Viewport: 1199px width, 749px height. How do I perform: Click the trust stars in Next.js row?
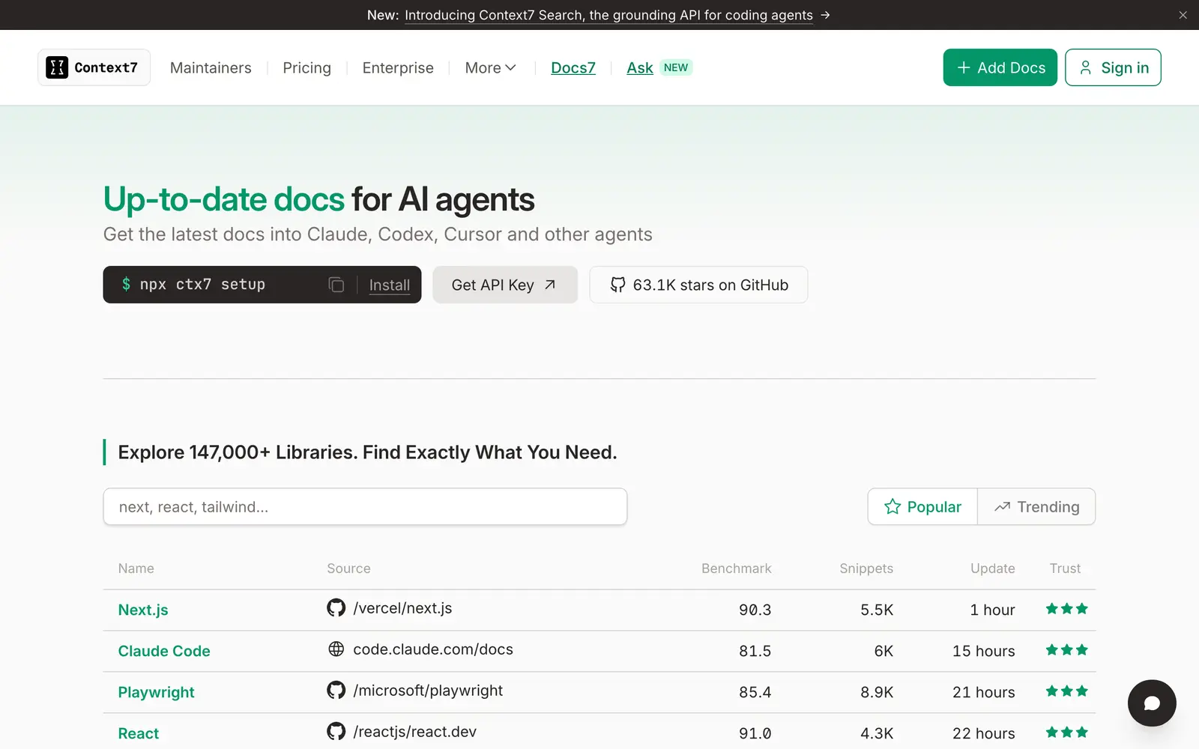pos(1067,609)
